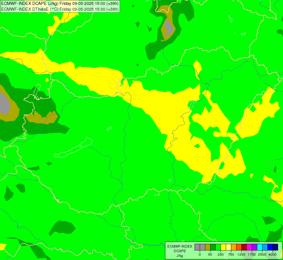Click the long white-outlined lake on the map
The height and width of the screenshot is (260, 283).
click(73, 147)
